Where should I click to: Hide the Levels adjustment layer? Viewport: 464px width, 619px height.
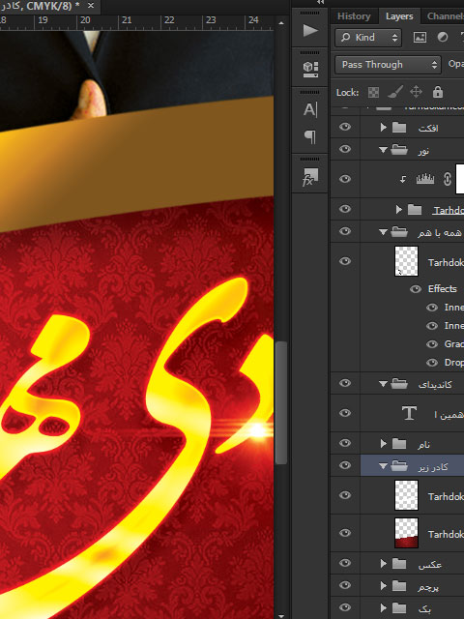click(x=345, y=179)
